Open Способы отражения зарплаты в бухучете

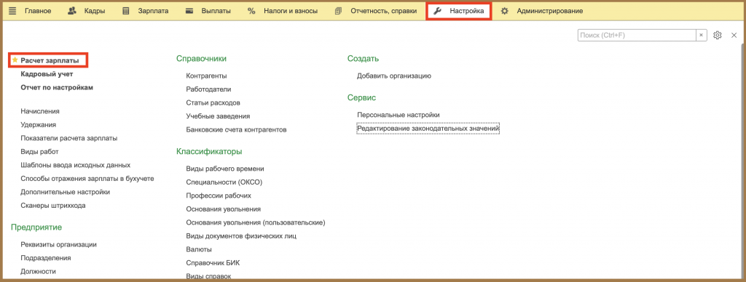pyautogui.click(x=87, y=179)
